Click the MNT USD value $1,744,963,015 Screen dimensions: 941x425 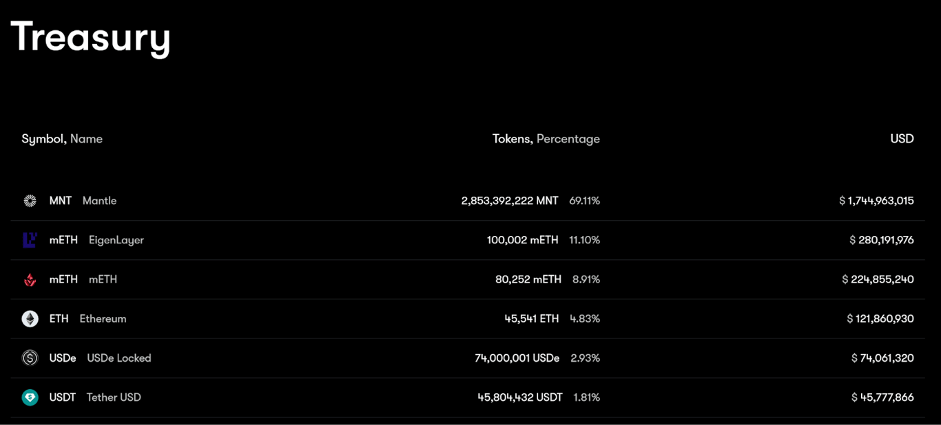[876, 201]
